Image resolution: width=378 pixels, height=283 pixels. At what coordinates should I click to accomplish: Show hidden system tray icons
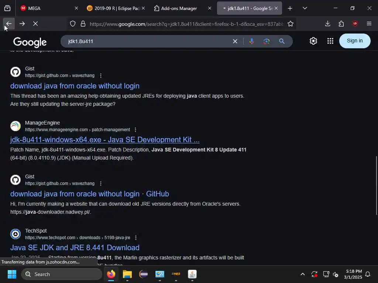303,274
